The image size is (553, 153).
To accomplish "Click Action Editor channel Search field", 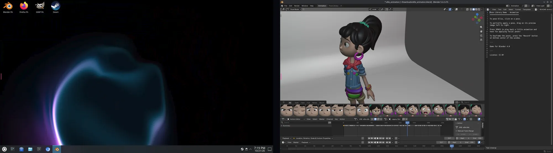I will coord(304,122).
